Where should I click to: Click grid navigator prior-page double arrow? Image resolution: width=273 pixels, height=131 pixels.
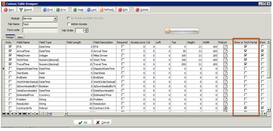point(8,114)
